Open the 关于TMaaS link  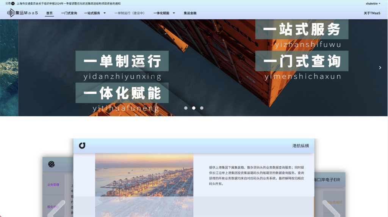click(x=372, y=13)
